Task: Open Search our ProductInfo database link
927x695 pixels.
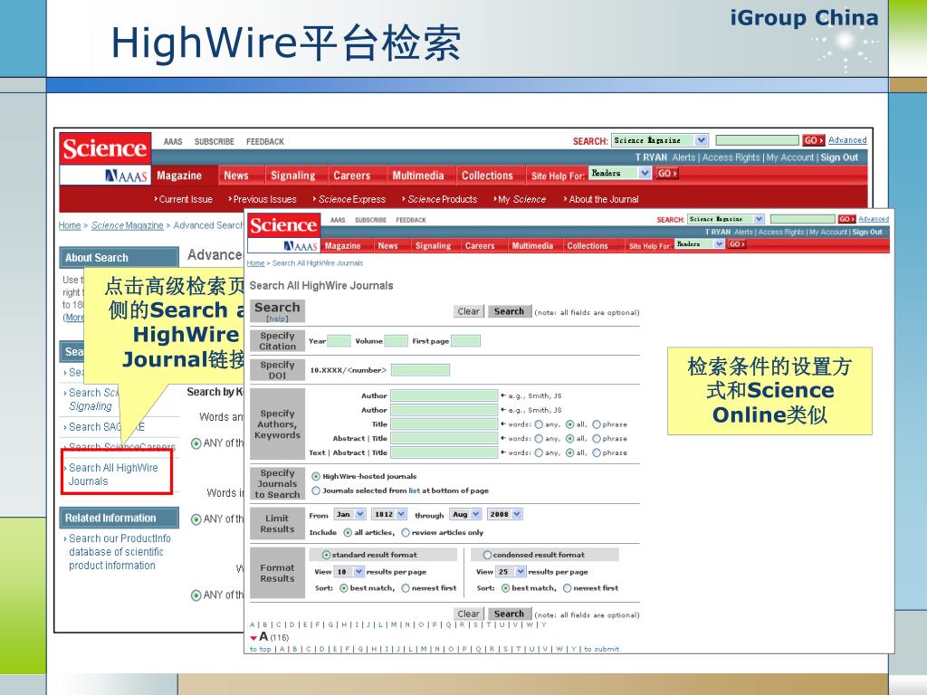Action: tap(119, 552)
